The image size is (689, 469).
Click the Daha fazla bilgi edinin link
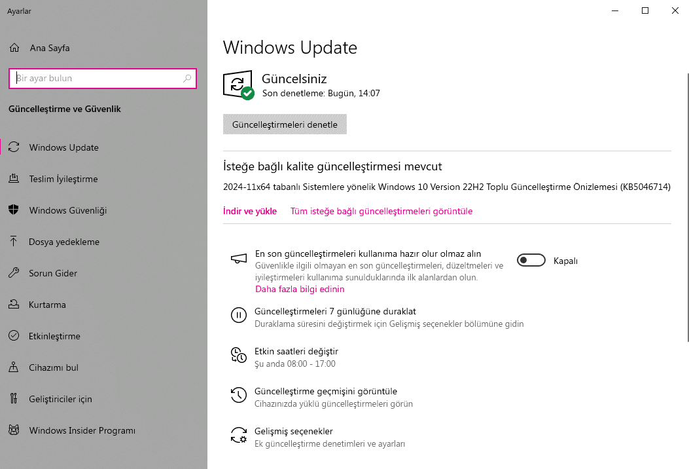click(300, 289)
